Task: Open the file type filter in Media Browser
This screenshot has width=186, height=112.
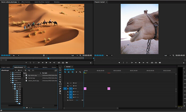Action: point(26,70)
